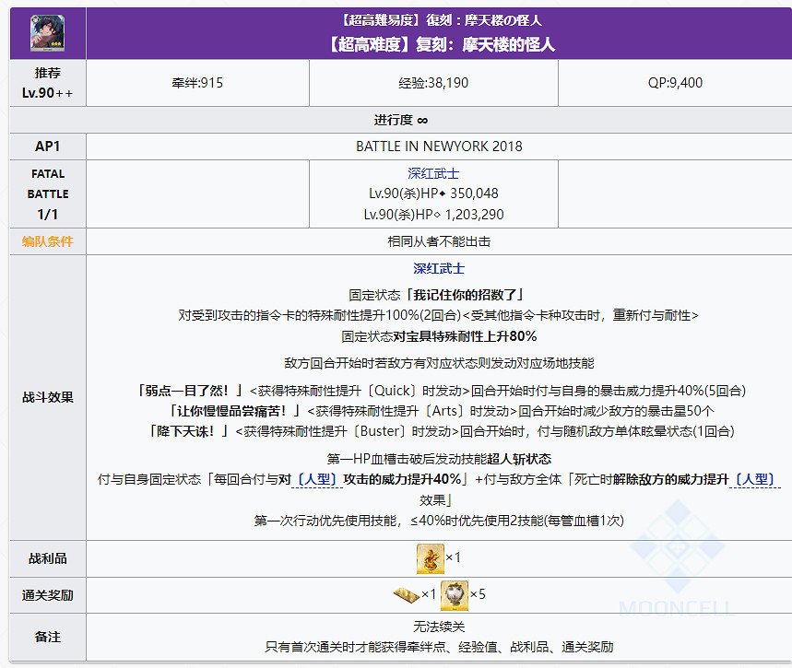The width and height of the screenshot is (792, 668).
Task: Select the bold 超人斩状态 text
Action: (x=521, y=459)
